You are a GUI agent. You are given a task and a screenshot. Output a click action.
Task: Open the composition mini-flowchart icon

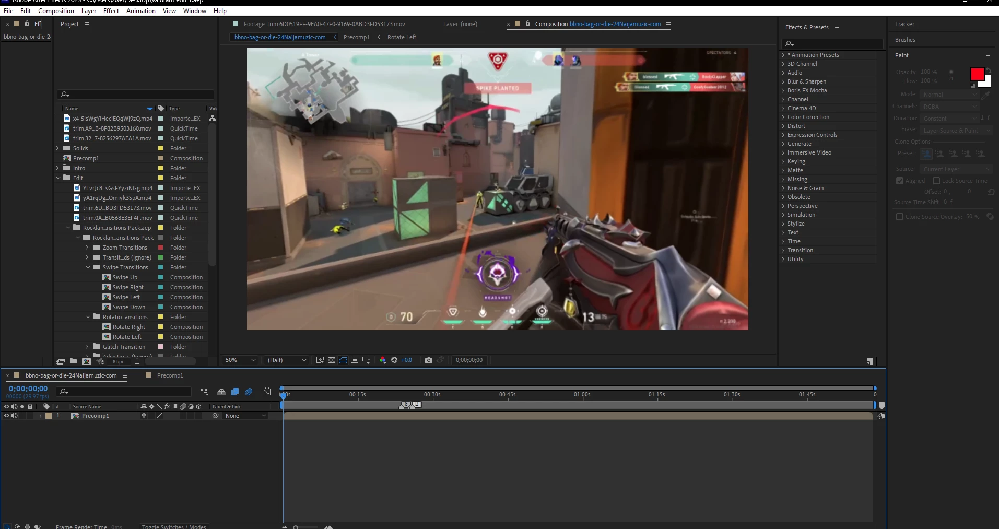(x=204, y=392)
